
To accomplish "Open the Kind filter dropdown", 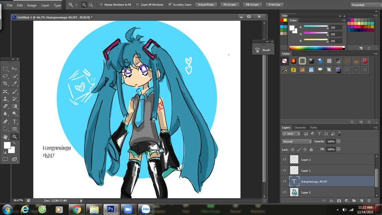I will click(291, 134).
